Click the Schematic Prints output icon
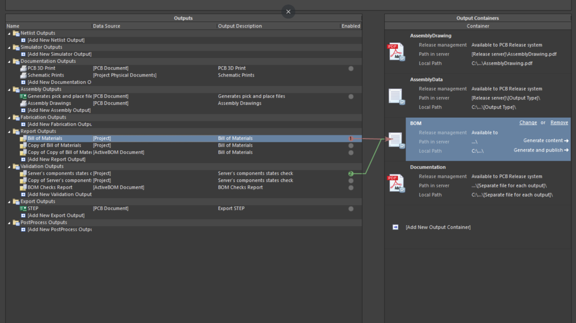 (x=23, y=75)
